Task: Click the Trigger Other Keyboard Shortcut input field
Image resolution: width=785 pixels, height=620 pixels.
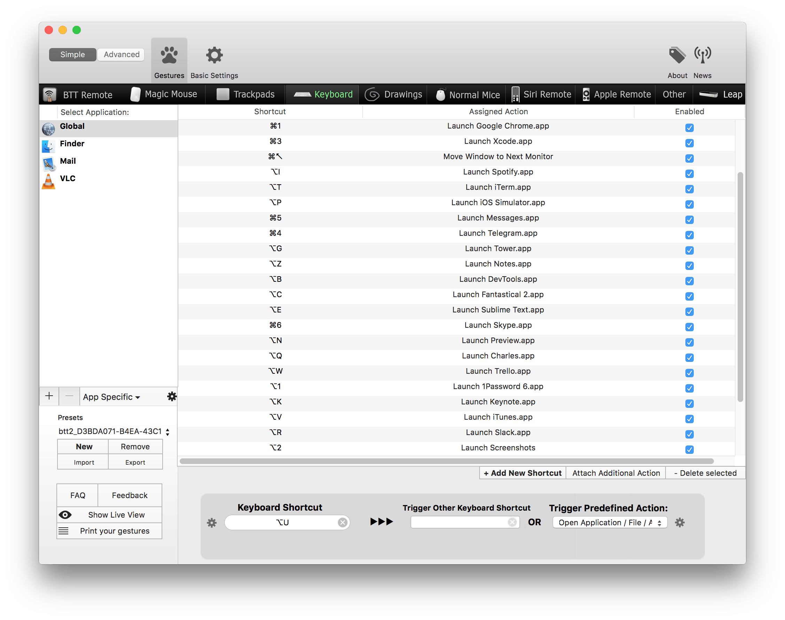Action: [x=465, y=522]
